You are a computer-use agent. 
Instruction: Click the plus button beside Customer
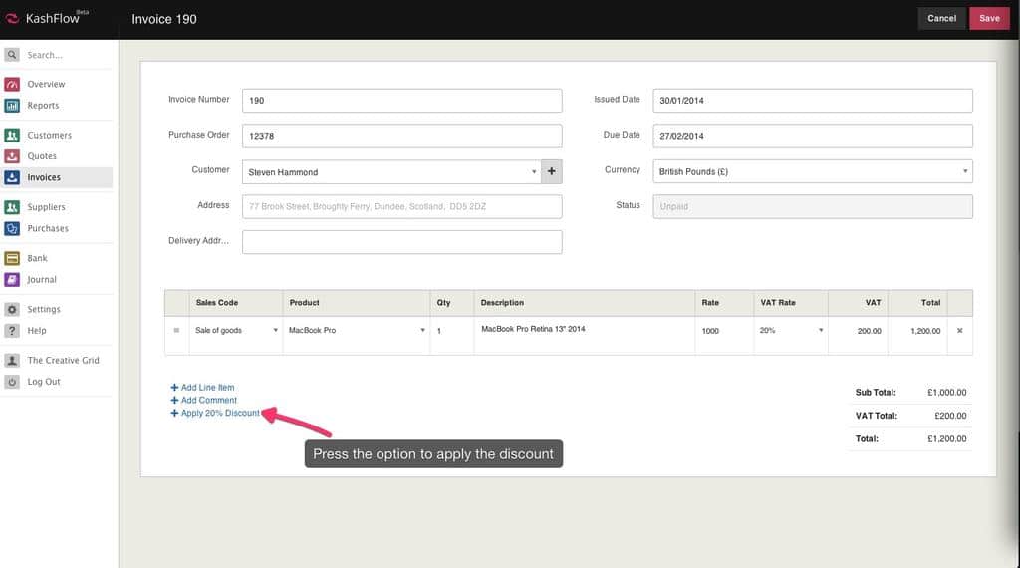point(552,171)
